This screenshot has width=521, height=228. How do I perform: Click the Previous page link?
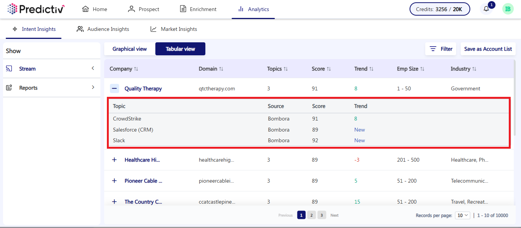(x=286, y=215)
